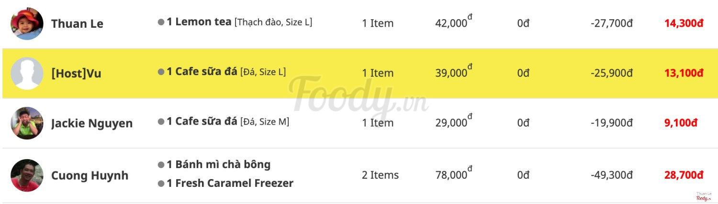
Task: Open Jackie Nguyen's name link
Action: [x=92, y=124]
